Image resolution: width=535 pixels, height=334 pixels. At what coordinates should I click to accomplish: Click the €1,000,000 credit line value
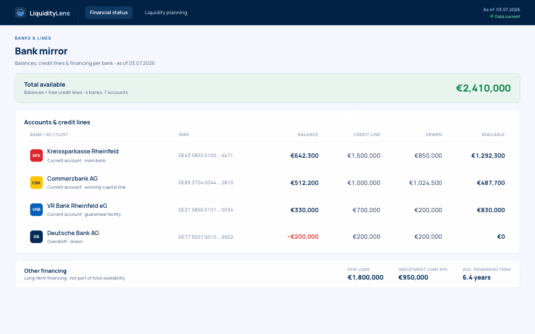(x=363, y=183)
